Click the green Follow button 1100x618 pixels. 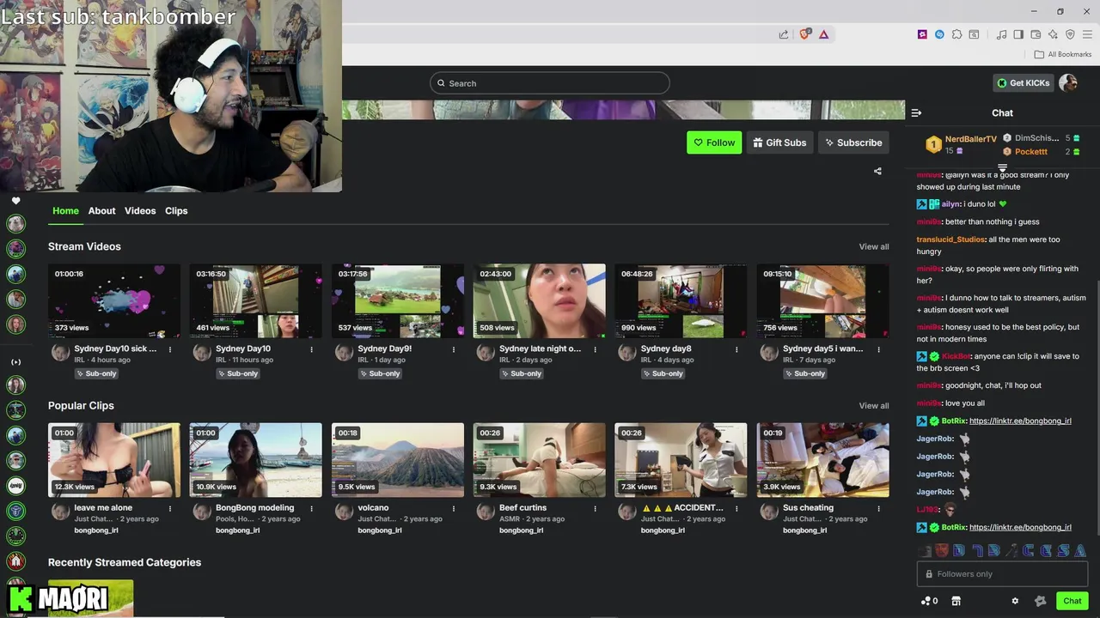point(714,142)
